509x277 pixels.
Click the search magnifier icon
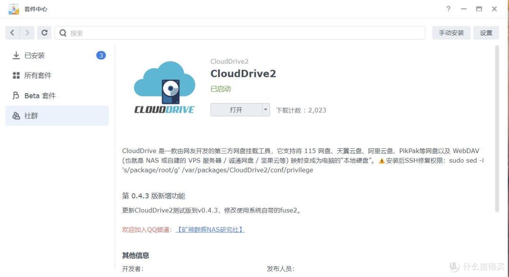pyautogui.click(x=62, y=33)
